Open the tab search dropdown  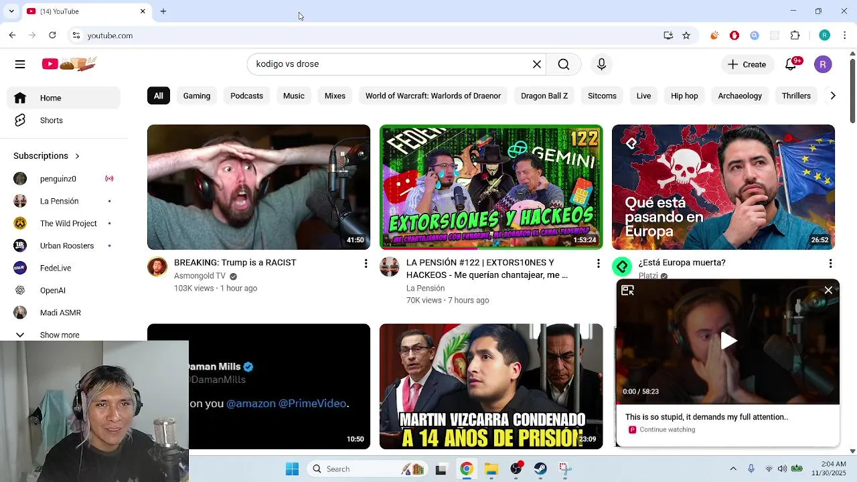click(x=11, y=11)
